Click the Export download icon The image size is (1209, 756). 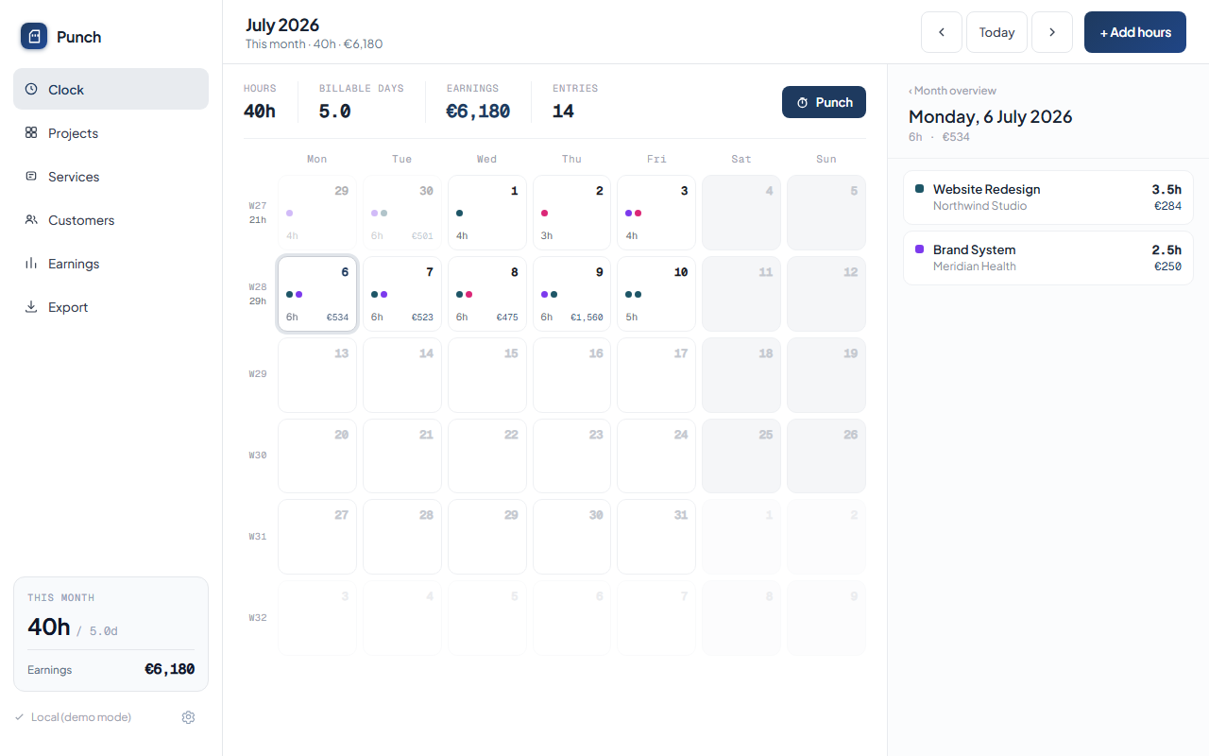point(31,306)
